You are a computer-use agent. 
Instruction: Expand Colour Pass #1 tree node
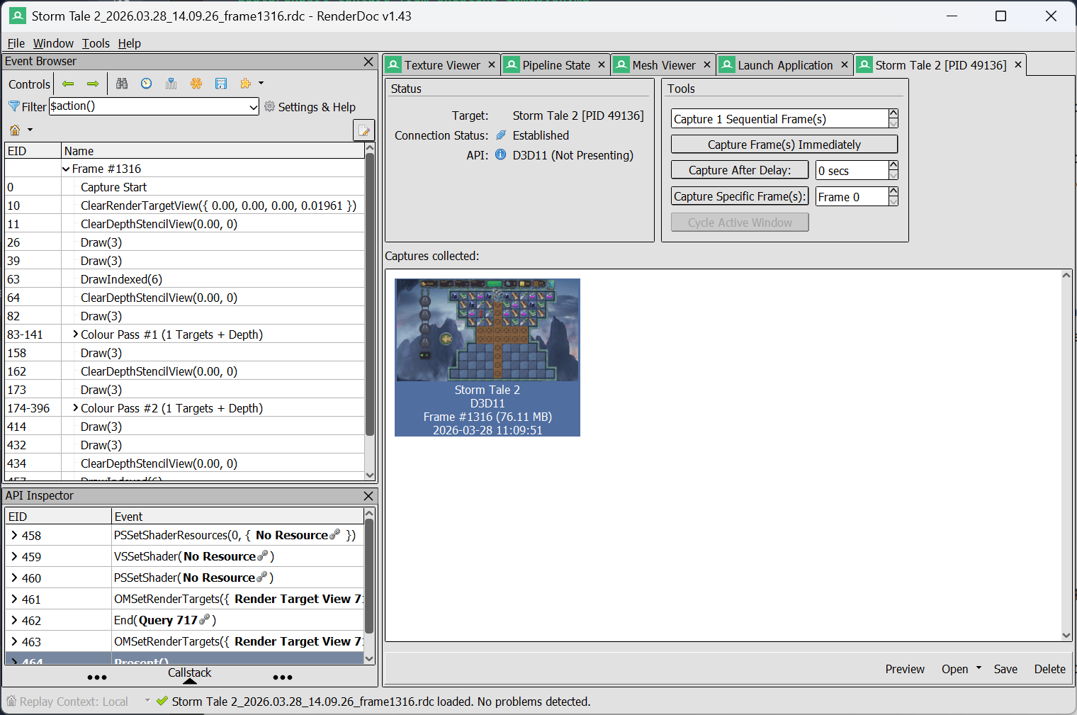75,334
